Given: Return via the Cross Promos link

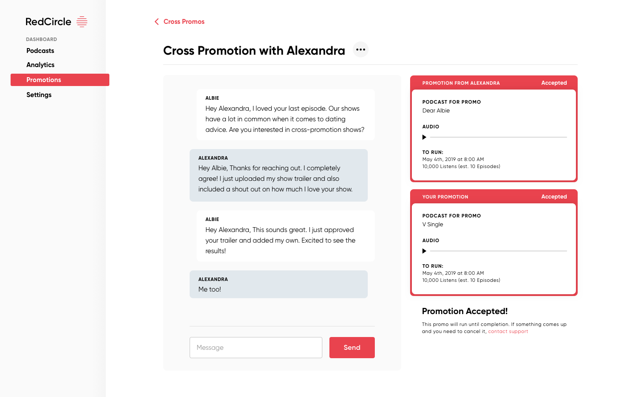Looking at the screenshot, I should pyautogui.click(x=184, y=22).
